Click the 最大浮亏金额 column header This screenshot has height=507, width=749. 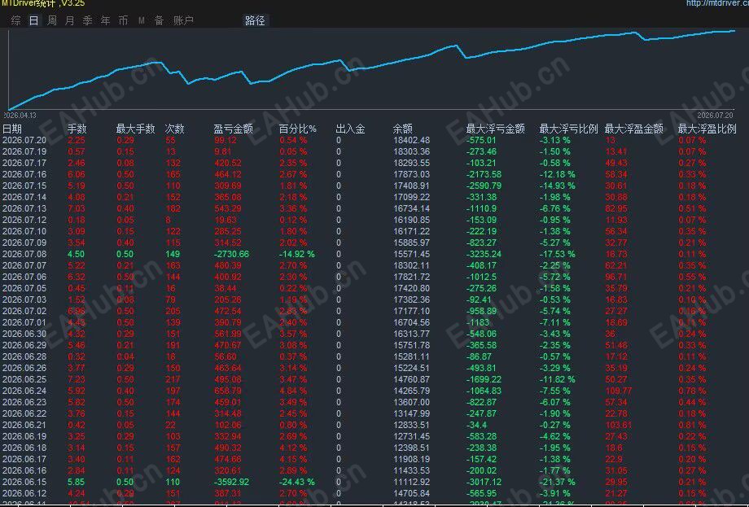pos(495,129)
